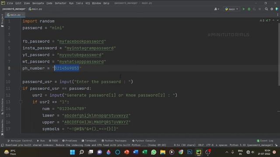Click the CRLF line separator selector
This screenshot has width=280, height=157.
coord(201,145)
